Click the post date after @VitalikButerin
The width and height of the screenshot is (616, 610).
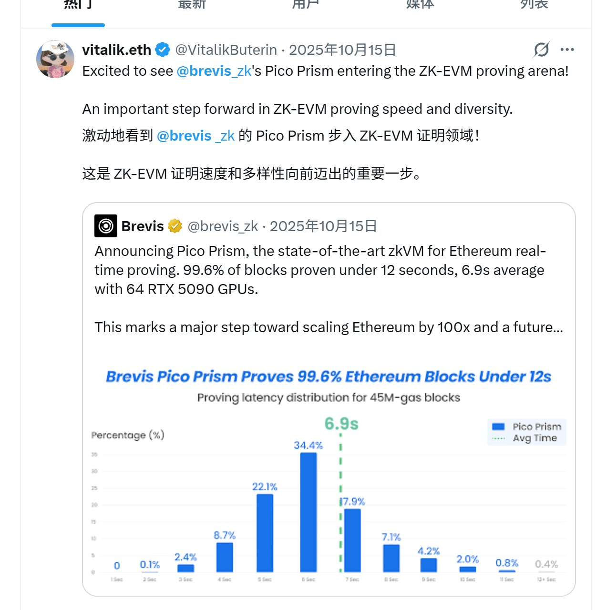342,50
